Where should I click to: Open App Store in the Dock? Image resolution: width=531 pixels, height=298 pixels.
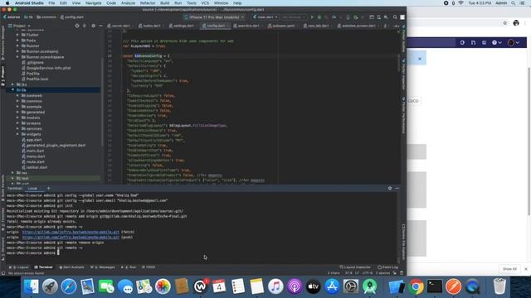pyautogui.click(x=332, y=286)
